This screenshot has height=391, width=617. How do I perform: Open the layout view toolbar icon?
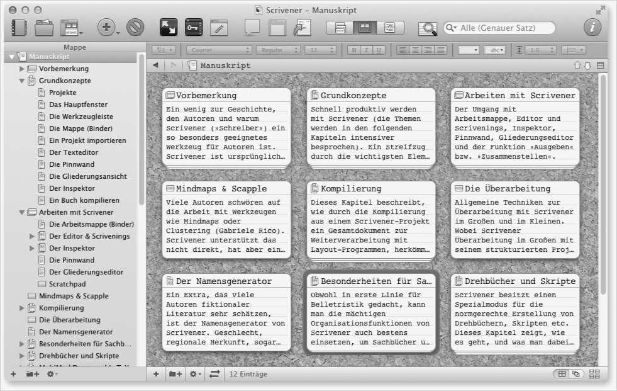[70, 28]
